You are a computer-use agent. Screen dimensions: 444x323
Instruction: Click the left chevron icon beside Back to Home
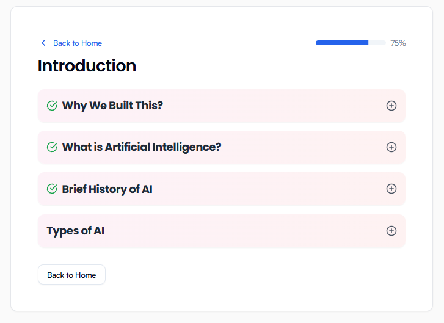[x=43, y=43]
